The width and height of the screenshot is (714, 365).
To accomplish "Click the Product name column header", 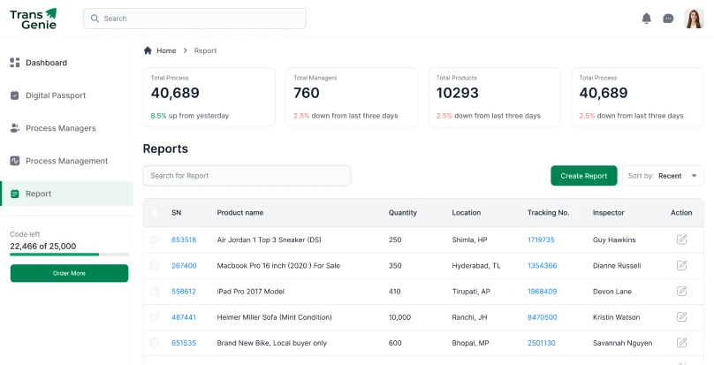I will click(x=240, y=213).
